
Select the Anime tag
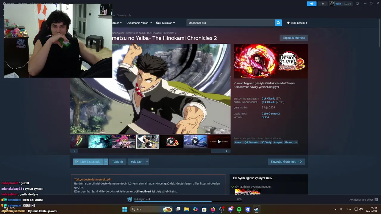pos(238,142)
